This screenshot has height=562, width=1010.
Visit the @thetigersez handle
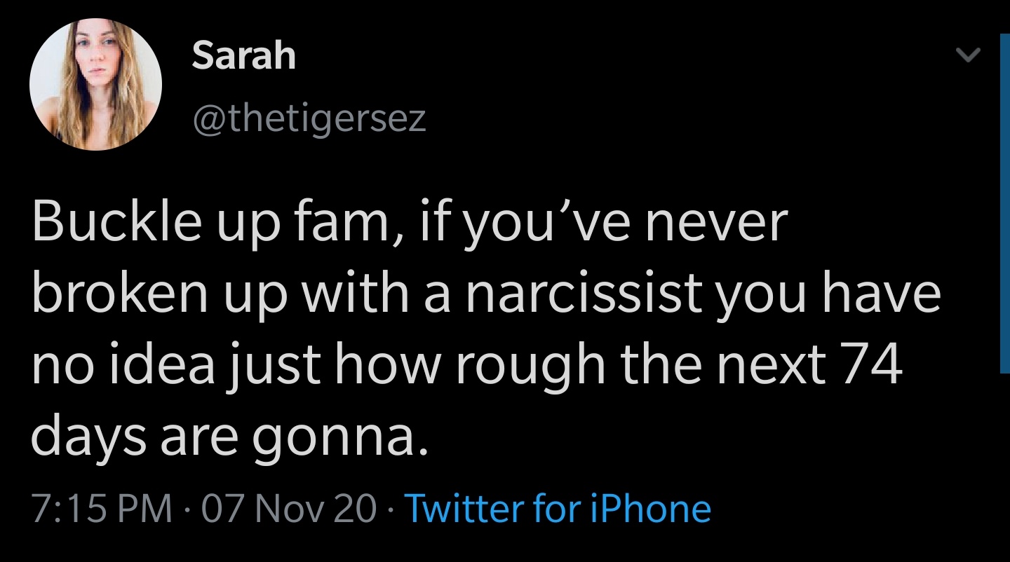tap(308, 118)
